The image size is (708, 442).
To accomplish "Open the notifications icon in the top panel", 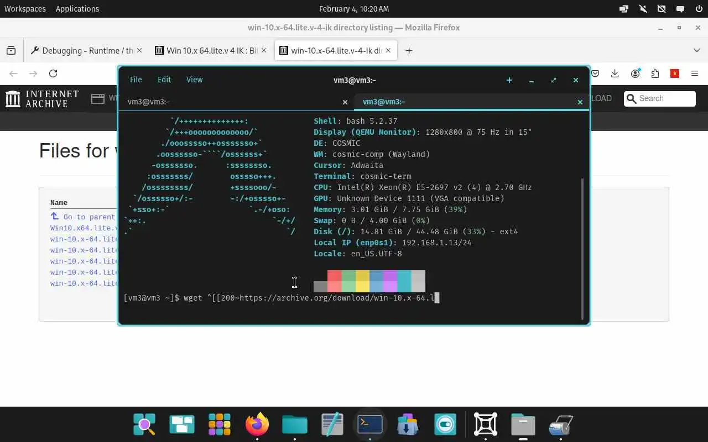I will point(680,9).
